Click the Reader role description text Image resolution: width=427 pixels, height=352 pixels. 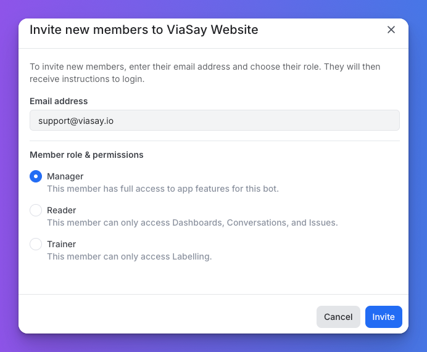(193, 223)
